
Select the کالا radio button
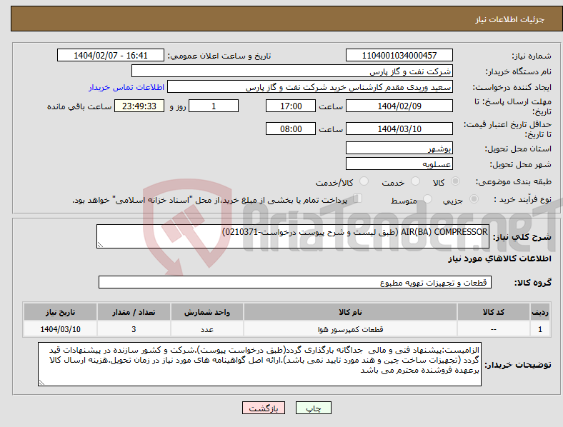[x=455, y=181]
